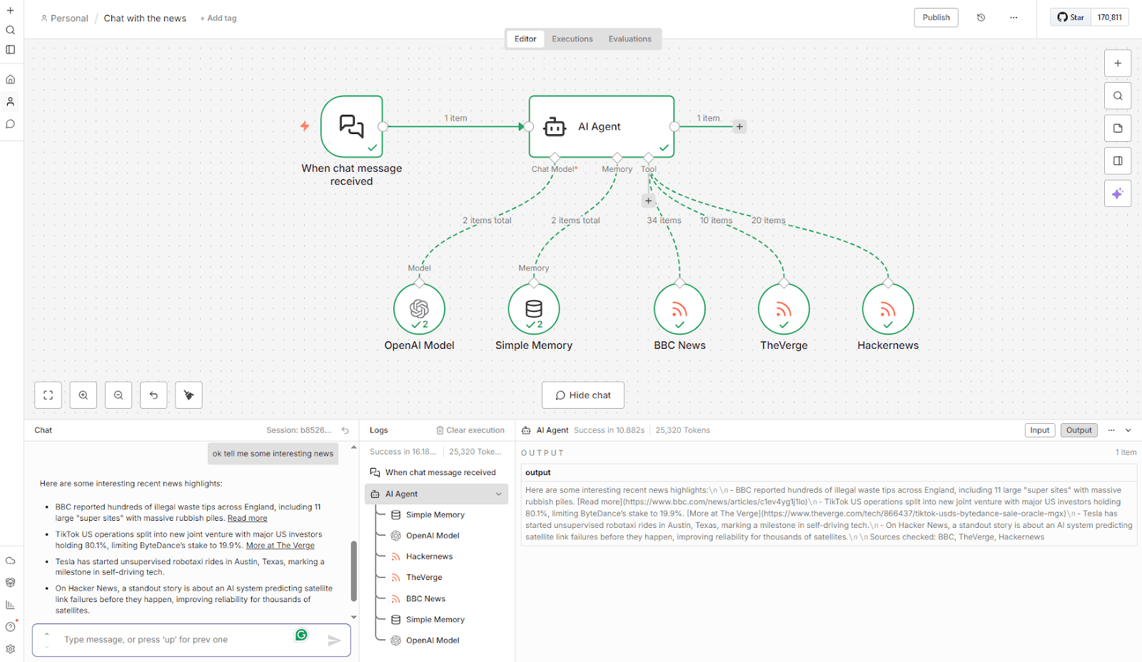
Task: Click the session ID b8526 label
Action: pos(299,430)
